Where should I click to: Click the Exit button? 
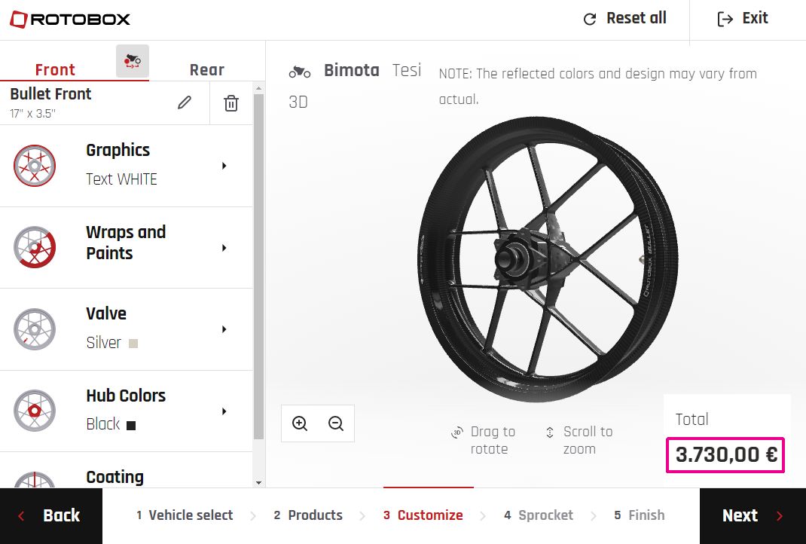coord(742,19)
